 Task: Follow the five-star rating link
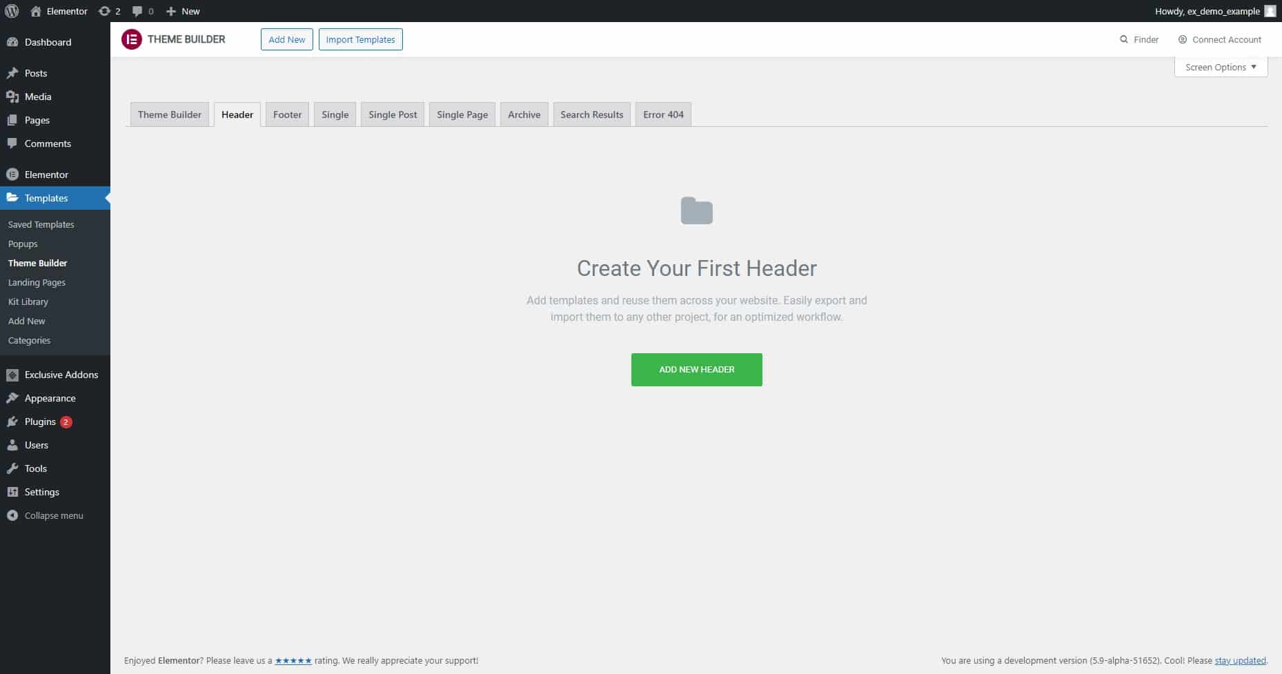293,661
